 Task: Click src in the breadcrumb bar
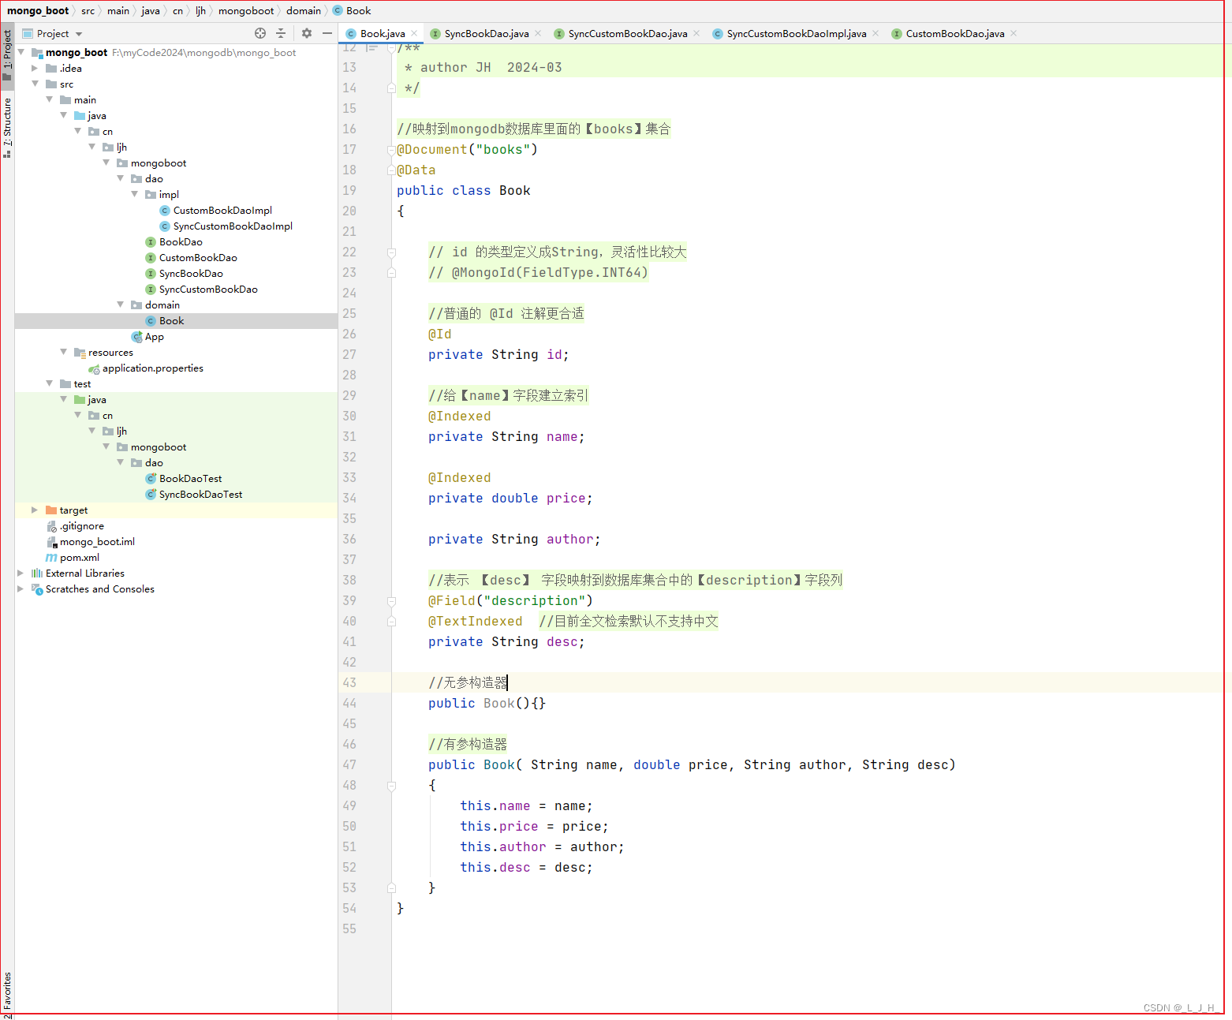pyautogui.click(x=88, y=10)
